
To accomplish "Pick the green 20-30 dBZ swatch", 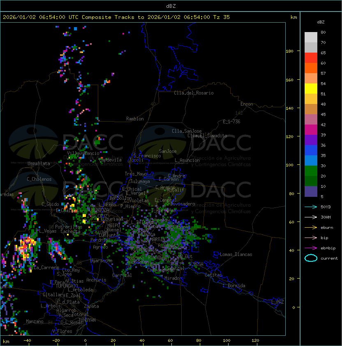I will (x=311, y=171).
